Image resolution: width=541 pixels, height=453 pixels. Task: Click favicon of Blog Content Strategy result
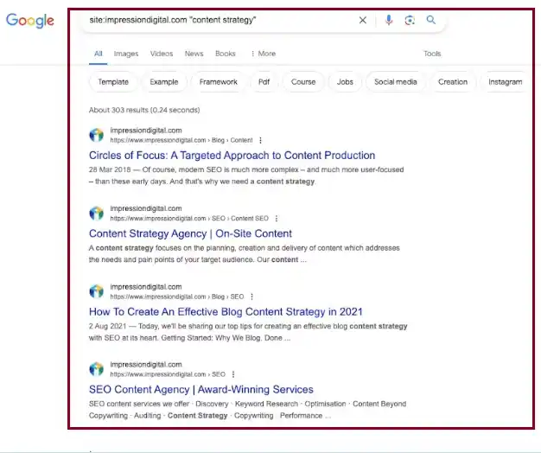(96, 291)
